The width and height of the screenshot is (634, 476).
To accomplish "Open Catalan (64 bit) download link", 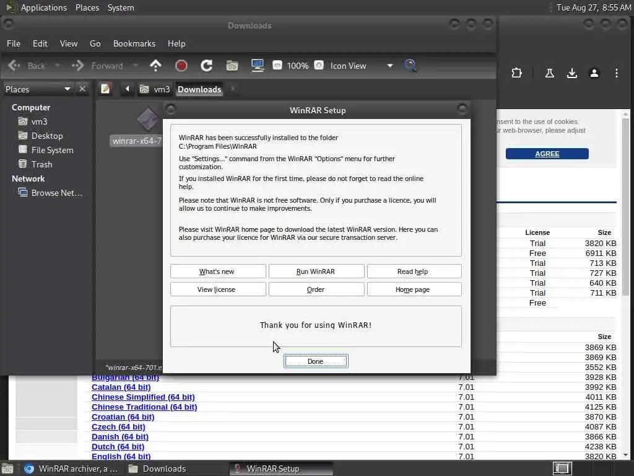I will 121,387.
